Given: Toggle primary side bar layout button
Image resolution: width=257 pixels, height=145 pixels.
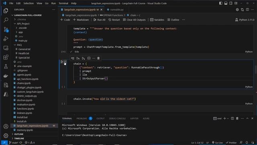Looking at the screenshot, I should coord(221,3).
